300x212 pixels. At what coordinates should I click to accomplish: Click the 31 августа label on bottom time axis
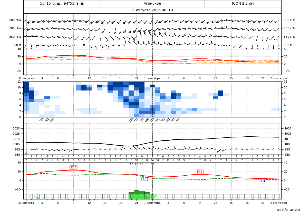[x=26, y=203]
